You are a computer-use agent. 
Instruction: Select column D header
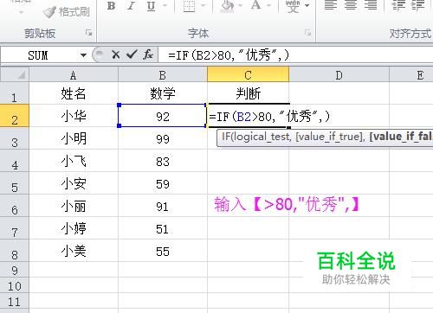tap(339, 75)
